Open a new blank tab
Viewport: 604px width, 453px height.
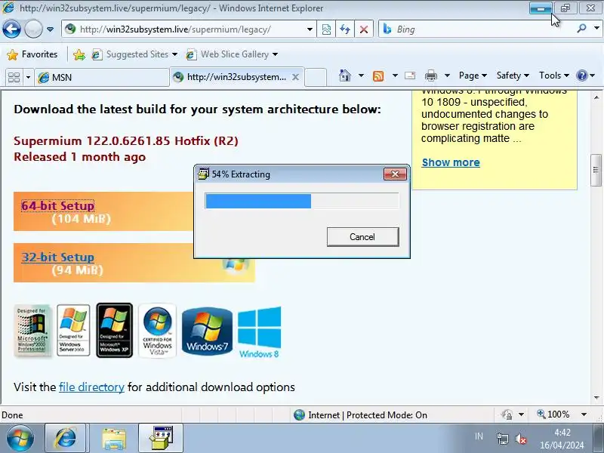[316, 77]
